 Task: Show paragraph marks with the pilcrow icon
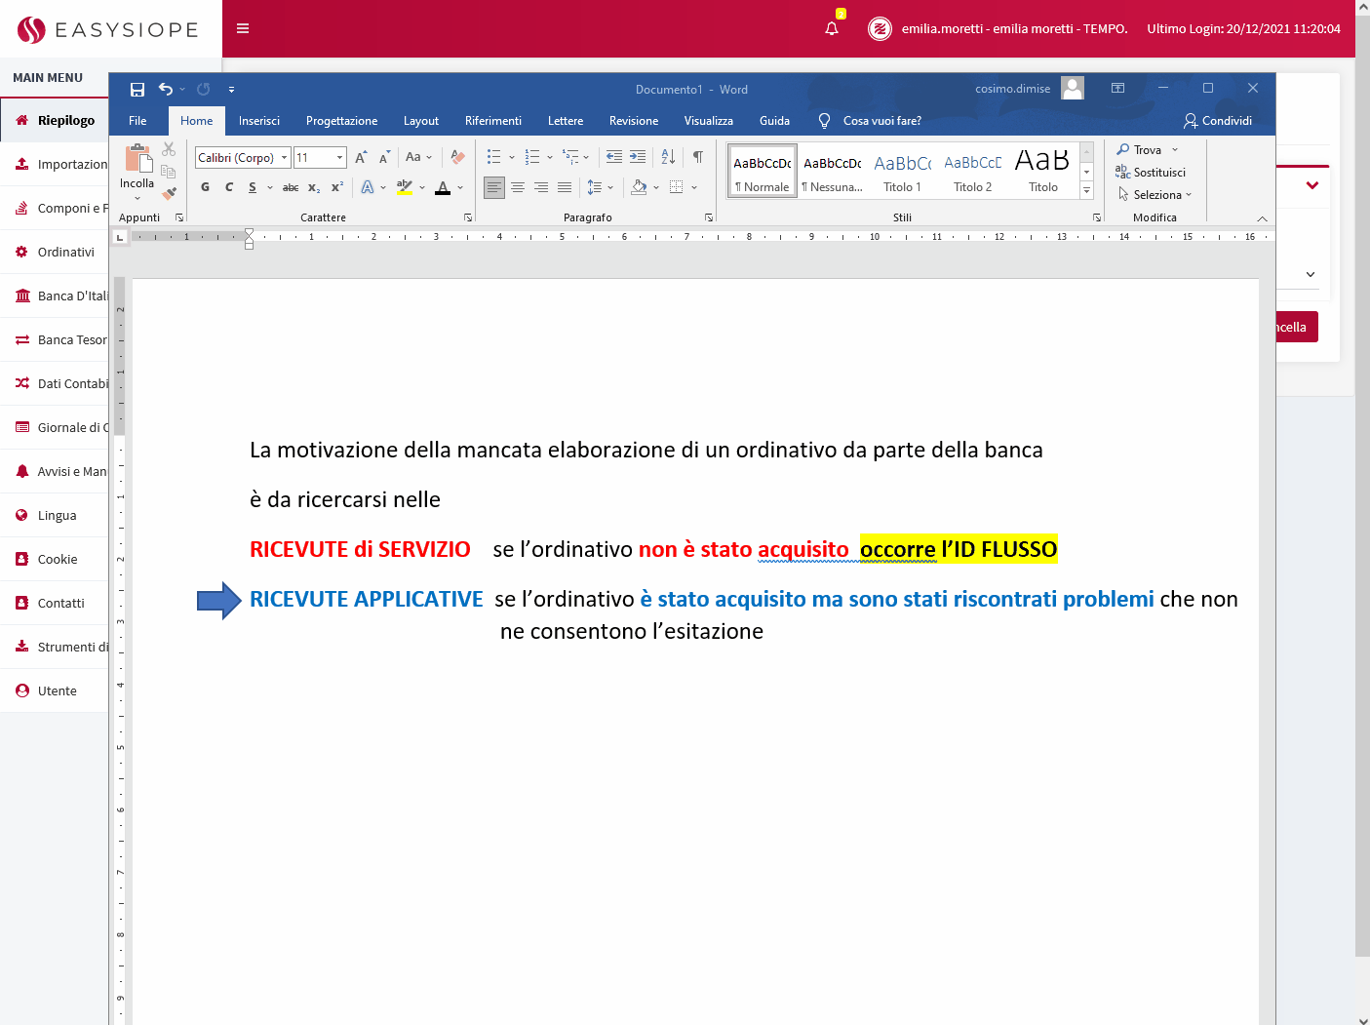[x=698, y=157]
